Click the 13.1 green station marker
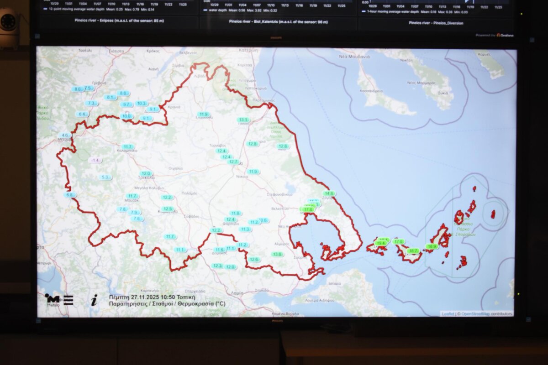548x365 pixels. pyautogui.click(x=243, y=120)
